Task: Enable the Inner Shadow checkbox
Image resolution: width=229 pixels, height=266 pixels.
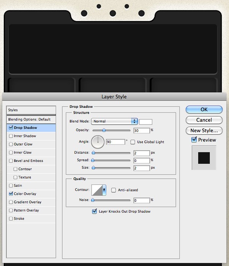Action: click(11, 136)
